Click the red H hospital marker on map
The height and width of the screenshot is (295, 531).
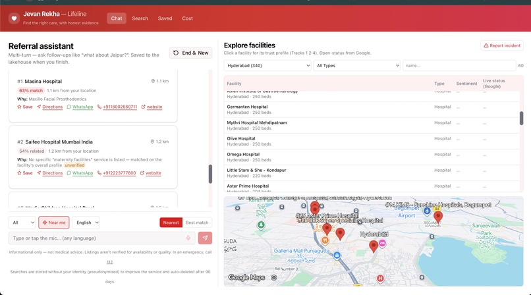point(380,279)
